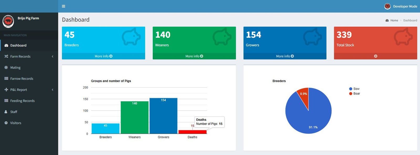Toggle the hamburger sidebar menu icon

(x=64, y=6)
